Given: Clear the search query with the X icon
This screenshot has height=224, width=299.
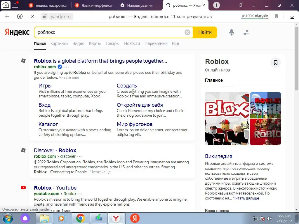Looking at the screenshot, I should [187, 32].
